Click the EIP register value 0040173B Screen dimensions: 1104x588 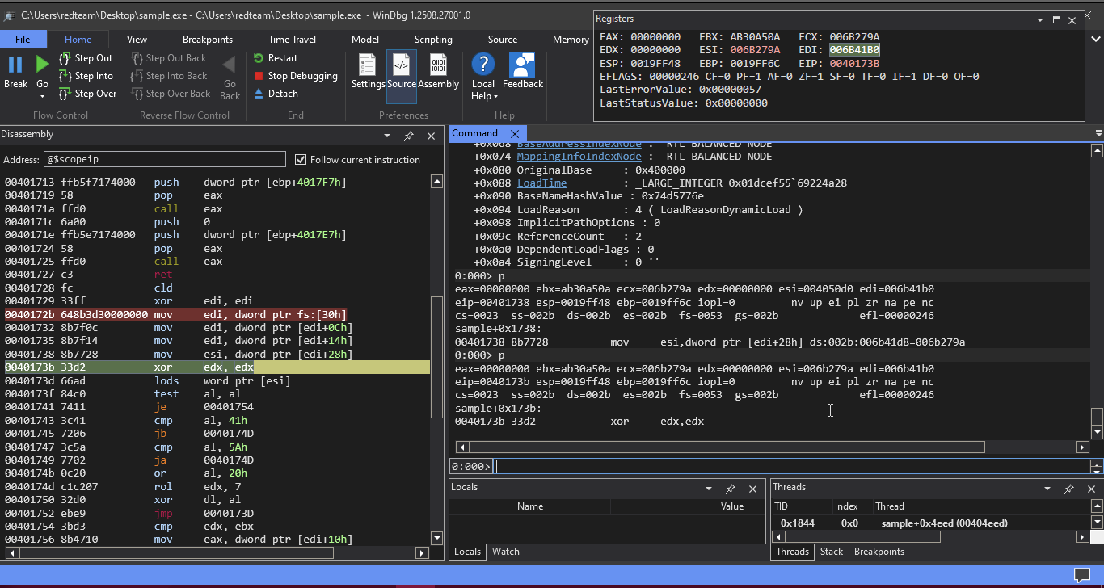pyautogui.click(x=854, y=63)
